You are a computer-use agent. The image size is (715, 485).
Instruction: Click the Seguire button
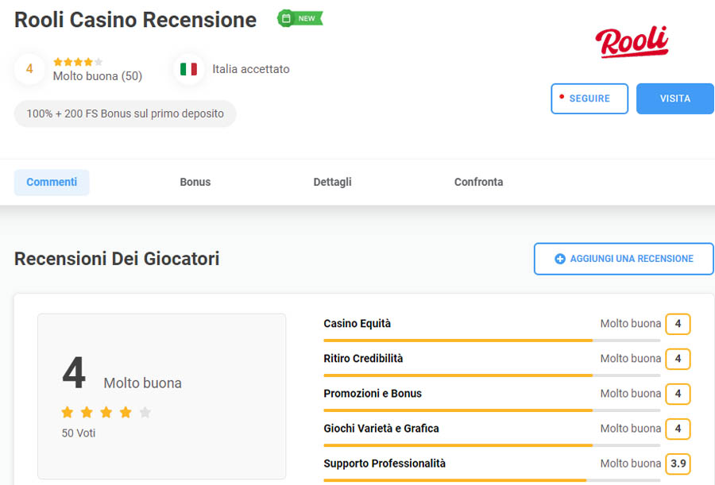(589, 98)
